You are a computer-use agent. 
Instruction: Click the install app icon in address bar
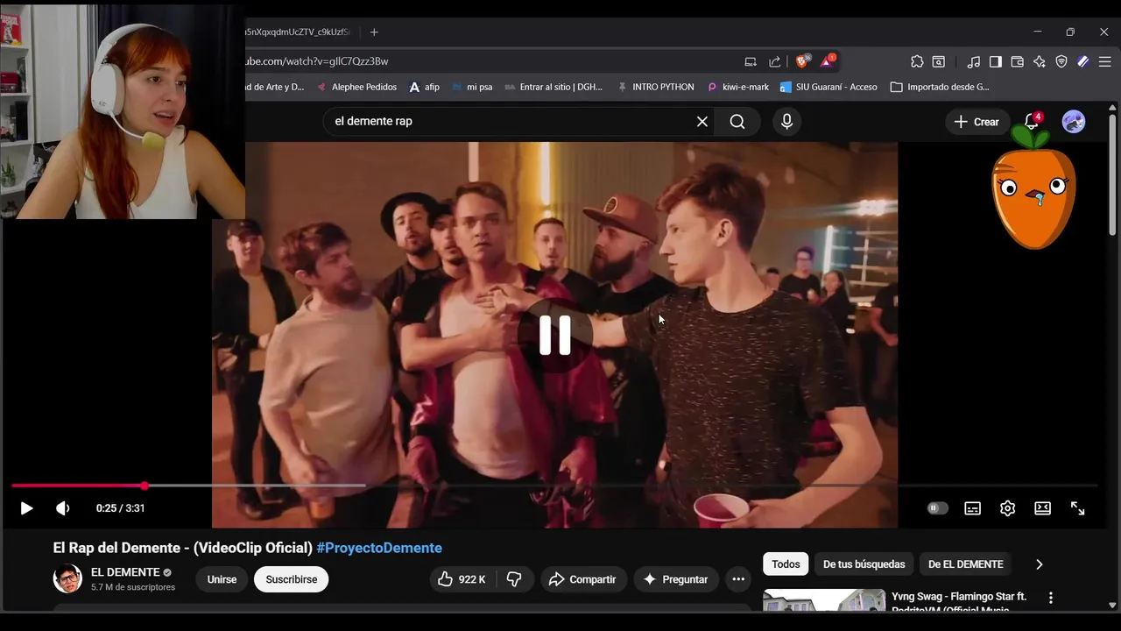[751, 61]
